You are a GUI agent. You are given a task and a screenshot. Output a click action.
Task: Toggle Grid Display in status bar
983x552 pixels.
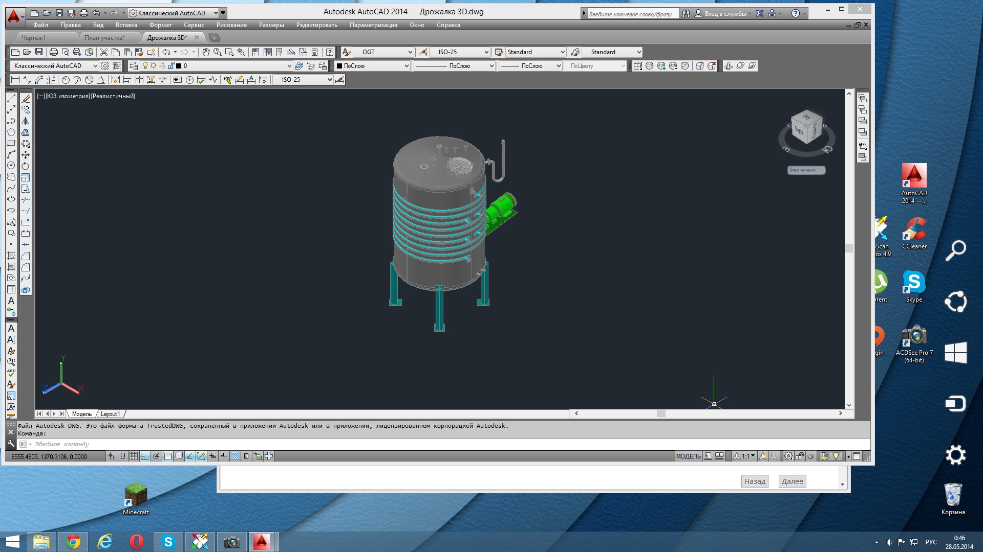click(x=134, y=456)
